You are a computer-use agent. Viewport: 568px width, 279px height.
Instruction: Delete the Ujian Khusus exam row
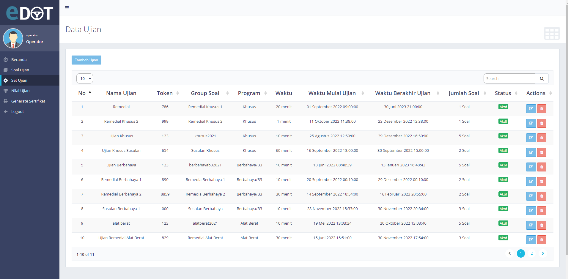point(541,138)
